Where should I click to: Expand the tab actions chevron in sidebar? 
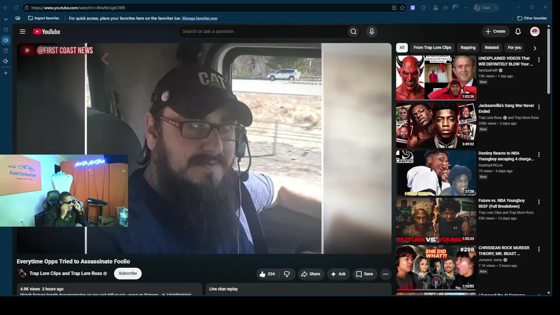(x=6, y=19)
